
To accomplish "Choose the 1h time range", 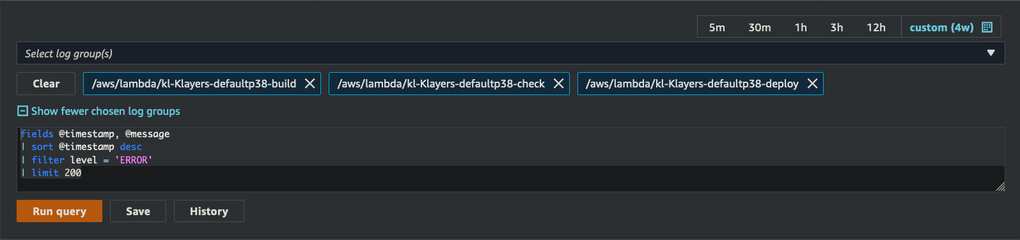I will click(801, 27).
